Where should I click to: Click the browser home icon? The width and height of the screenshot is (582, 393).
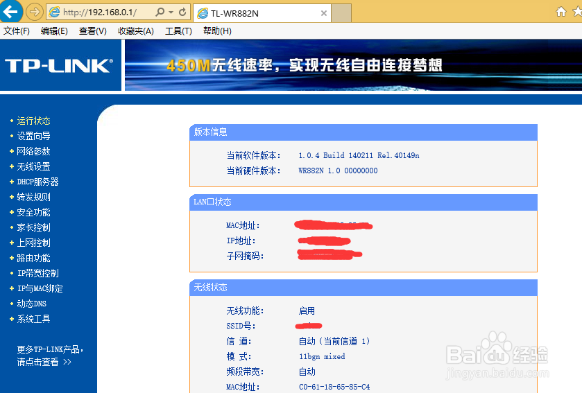[x=561, y=12]
